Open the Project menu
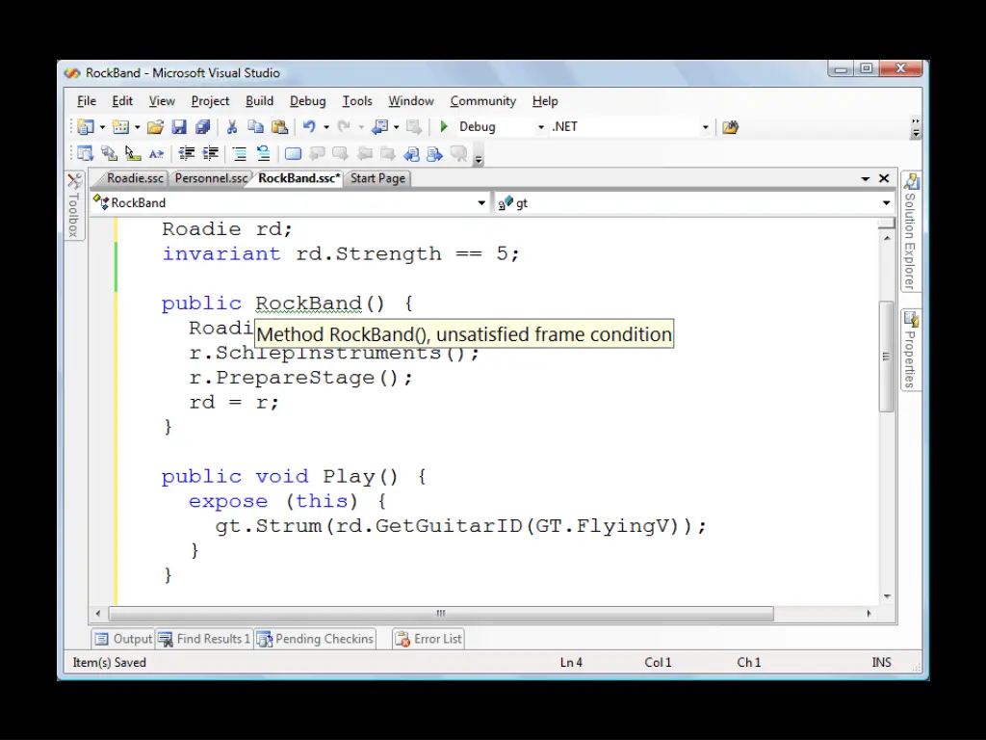 (x=210, y=100)
